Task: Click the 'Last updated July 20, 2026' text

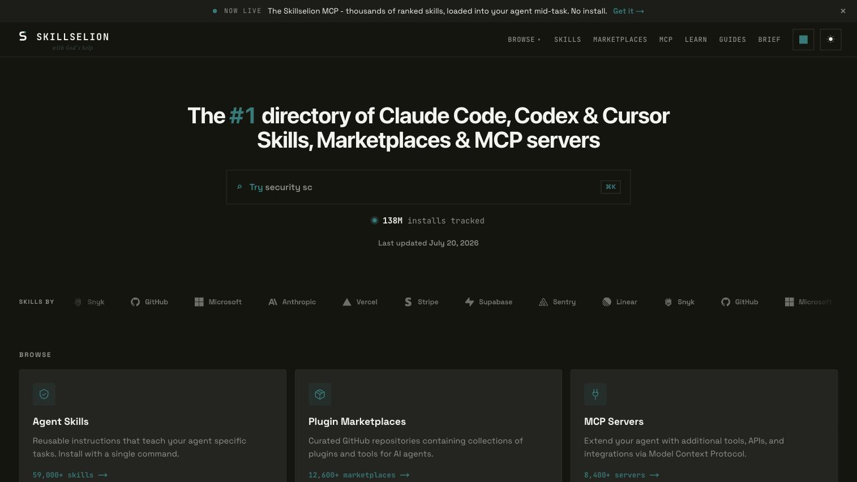Action: [x=428, y=243]
